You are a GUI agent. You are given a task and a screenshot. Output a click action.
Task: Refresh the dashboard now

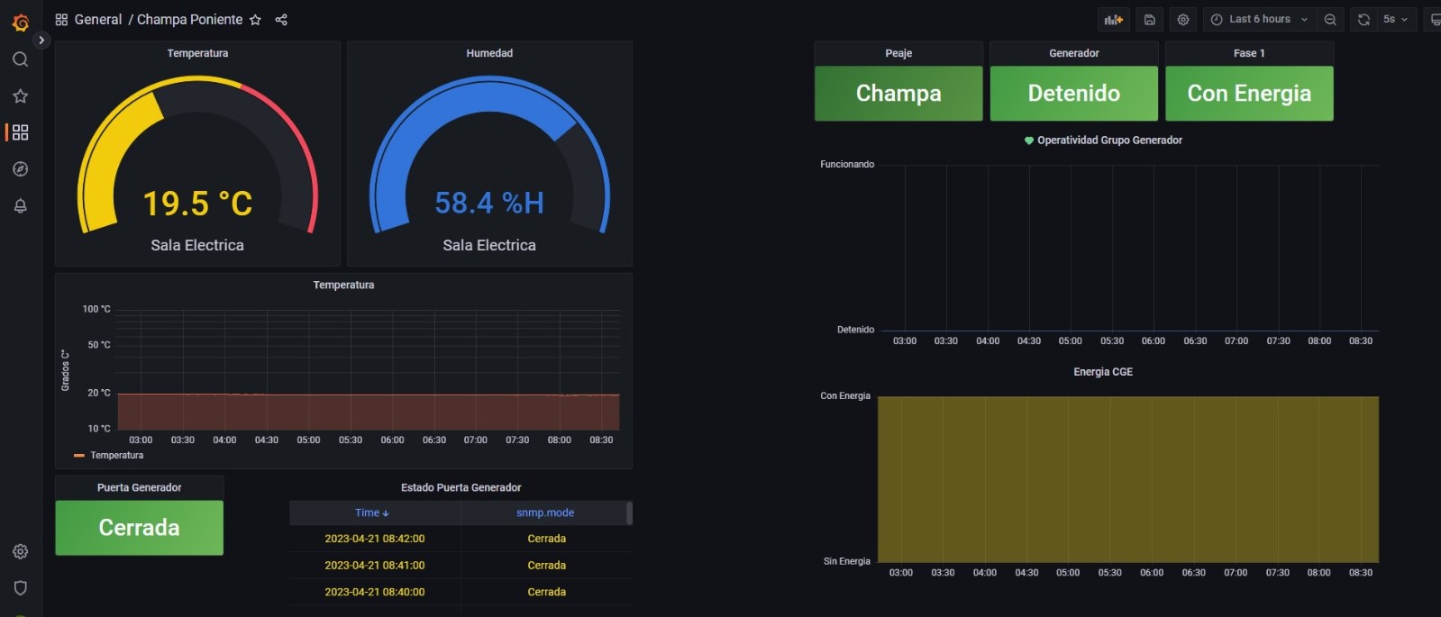pos(1363,20)
